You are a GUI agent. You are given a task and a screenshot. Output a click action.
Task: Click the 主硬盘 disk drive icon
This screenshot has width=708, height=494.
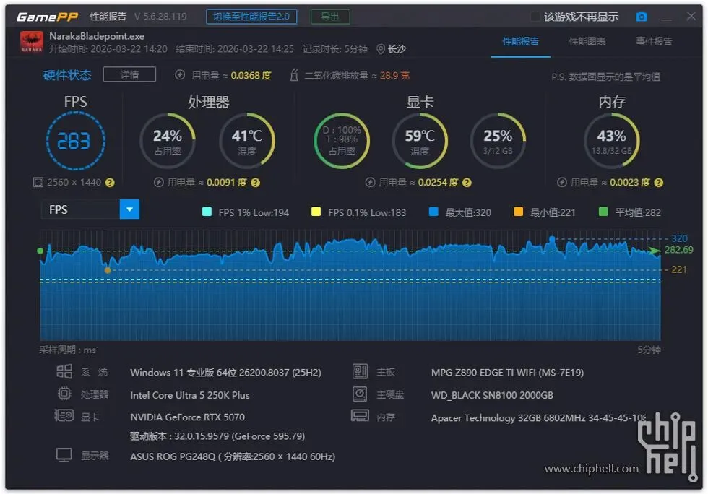coord(360,394)
